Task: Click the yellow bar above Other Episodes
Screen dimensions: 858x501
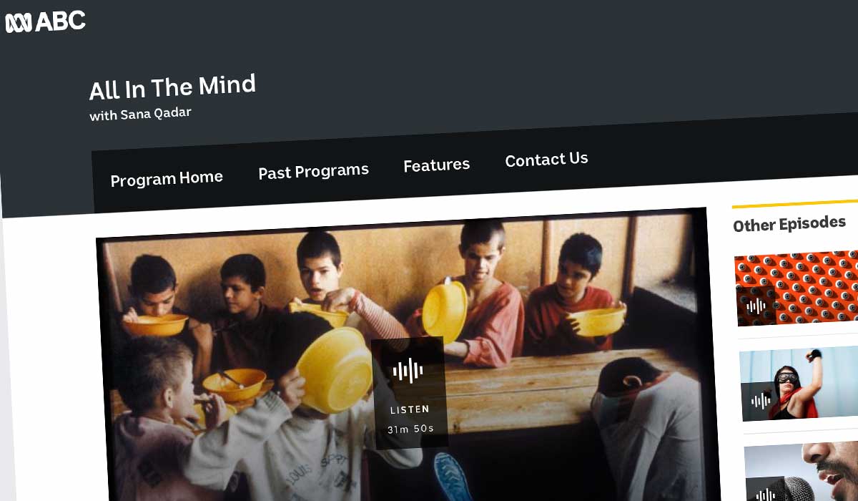Action: pos(795,205)
